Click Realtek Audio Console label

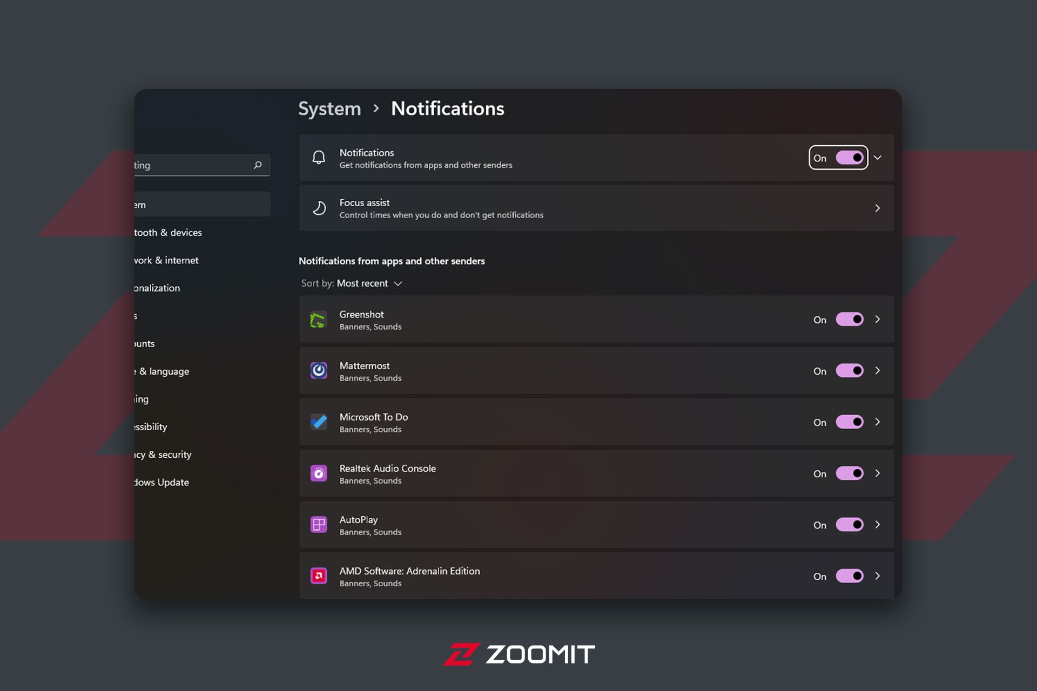[x=387, y=468]
